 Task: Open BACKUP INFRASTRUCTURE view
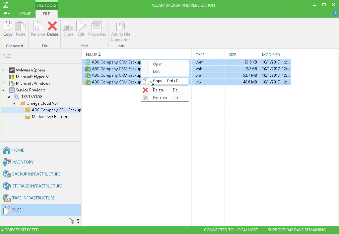(x=36, y=174)
